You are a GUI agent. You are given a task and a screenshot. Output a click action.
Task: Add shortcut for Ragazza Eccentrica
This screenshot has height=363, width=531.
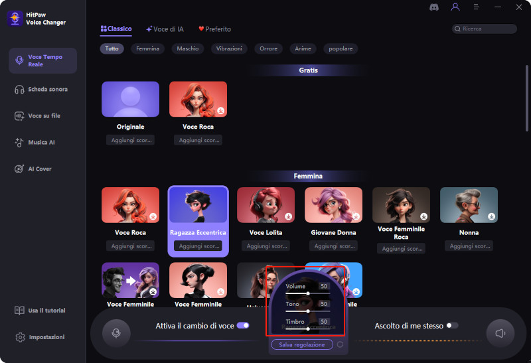click(198, 246)
